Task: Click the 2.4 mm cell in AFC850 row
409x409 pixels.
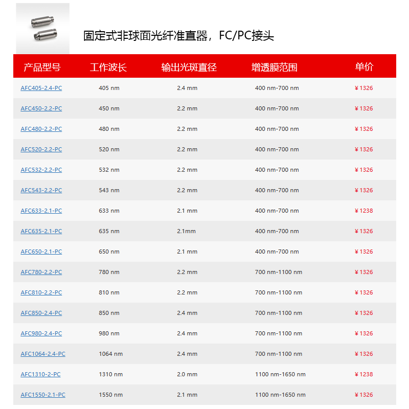Action: click(x=187, y=313)
